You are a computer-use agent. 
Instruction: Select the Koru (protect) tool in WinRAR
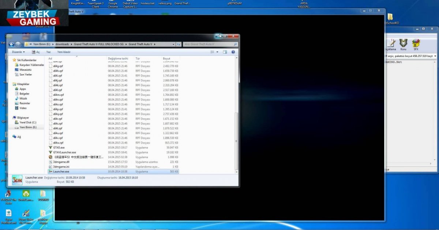[x=403, y=43]
